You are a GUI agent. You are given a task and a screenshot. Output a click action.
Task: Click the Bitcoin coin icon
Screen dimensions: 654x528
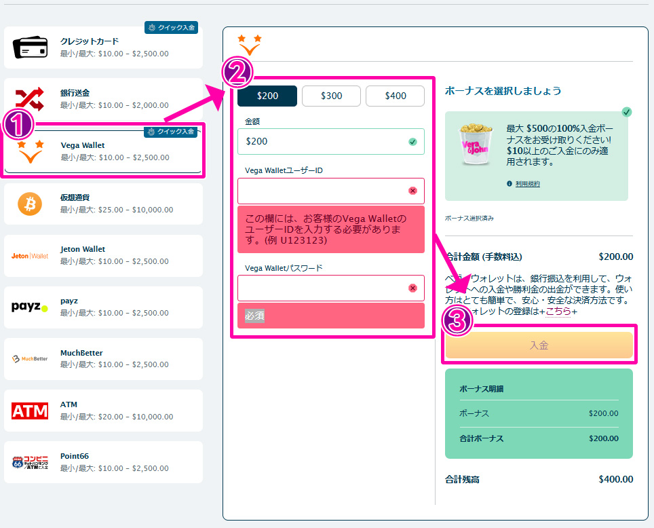(x=30, y=204)
